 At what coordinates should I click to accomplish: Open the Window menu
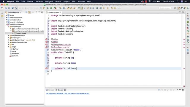(x=81, y=1)
